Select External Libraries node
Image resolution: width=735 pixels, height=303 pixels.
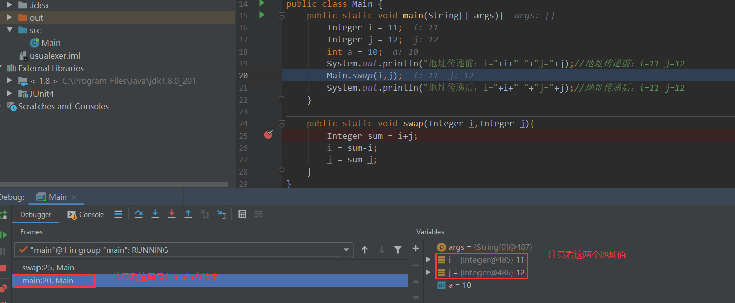click(45, 68)
